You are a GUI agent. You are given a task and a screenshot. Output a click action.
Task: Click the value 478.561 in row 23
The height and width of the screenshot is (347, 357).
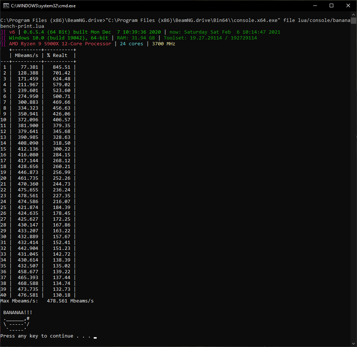coord(28,196)
